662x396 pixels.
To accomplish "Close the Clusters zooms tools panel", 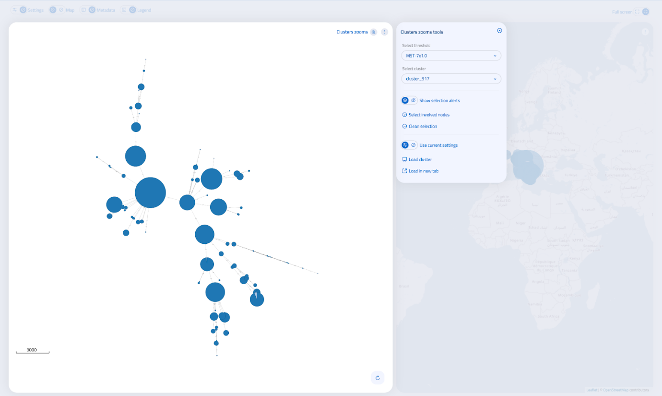I will tap(499, 31).
